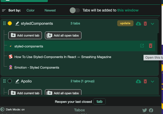Edit the styledComponents collection name
The height and width of the screenshot is (114, 163).
[x=17, y=24]
